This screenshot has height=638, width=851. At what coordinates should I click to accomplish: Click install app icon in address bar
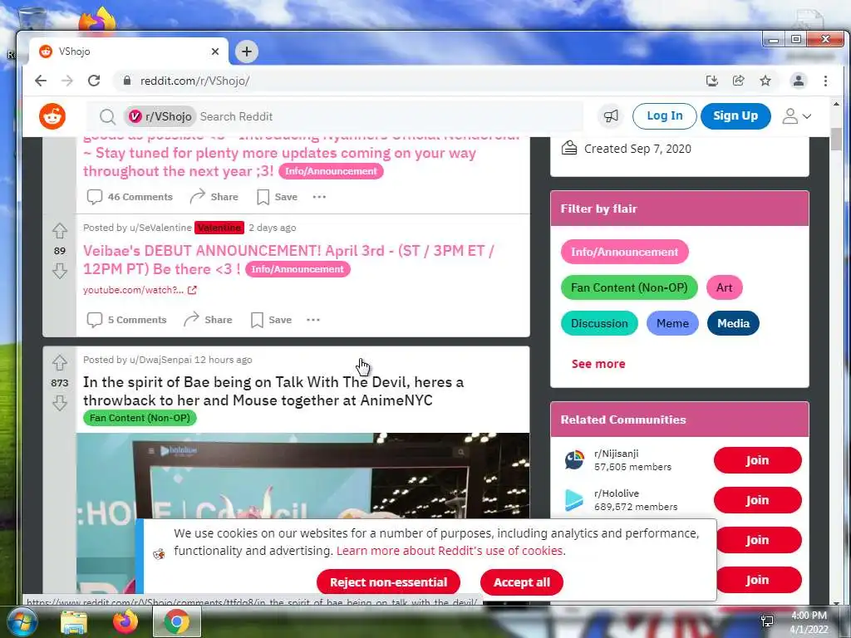point(712,81)
